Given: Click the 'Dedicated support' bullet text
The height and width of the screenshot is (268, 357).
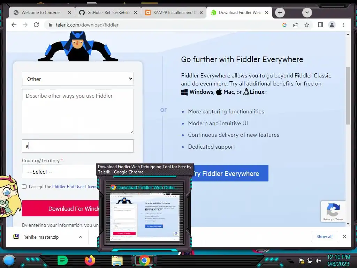Looking at the screenshot, I should click(x=212, y=147).
